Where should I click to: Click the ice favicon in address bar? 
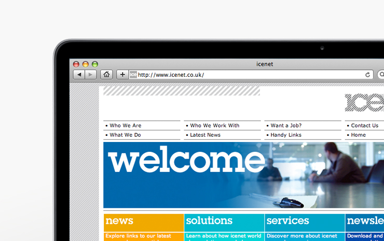point(133,75)
